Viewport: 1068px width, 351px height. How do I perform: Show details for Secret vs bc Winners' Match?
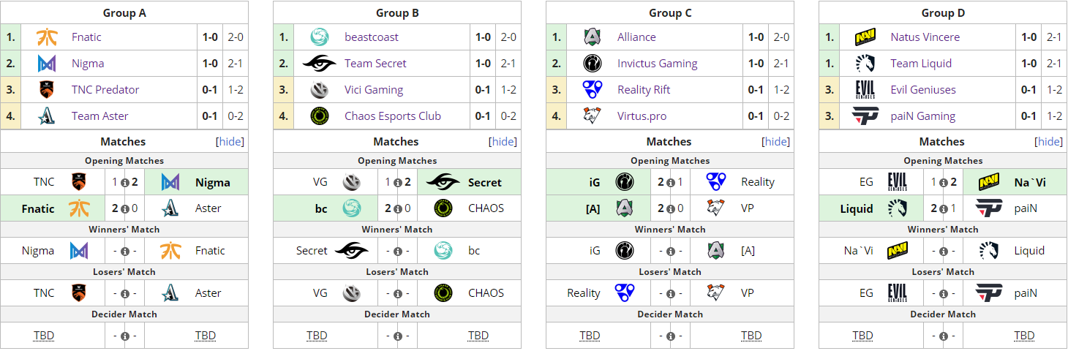(x=398, y=251)
